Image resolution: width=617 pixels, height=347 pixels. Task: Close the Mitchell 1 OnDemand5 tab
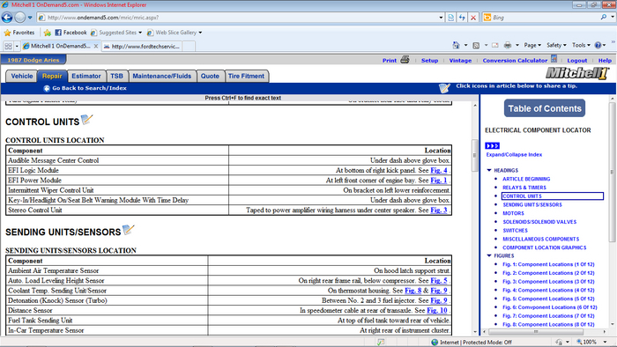tap(95, 46)
